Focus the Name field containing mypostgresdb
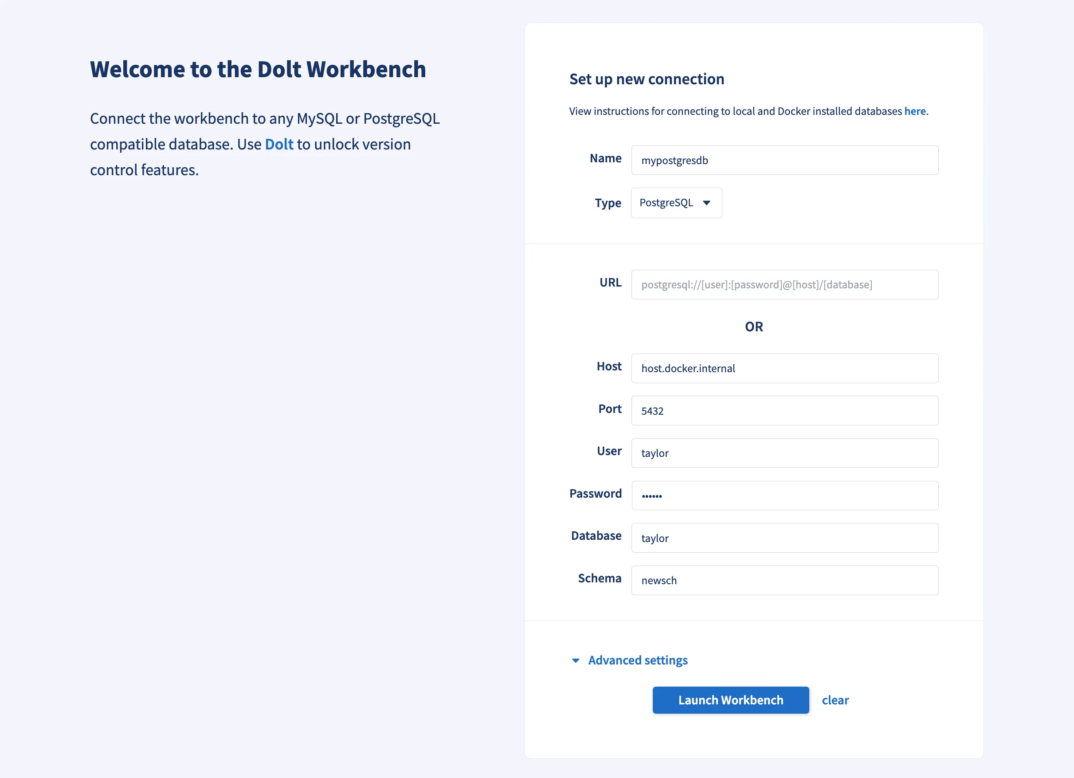 tap(784, 160)
